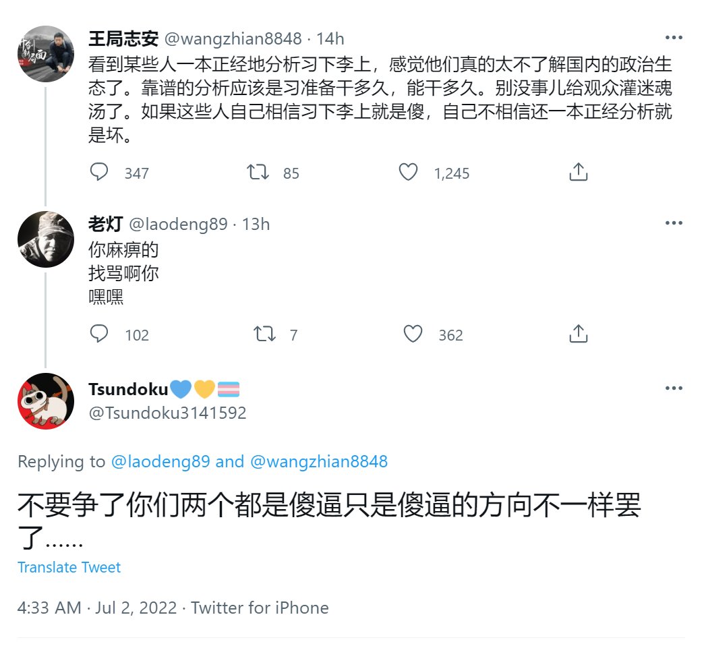Image resolution: width=702 pixels, height=646 pixels.
Task: Open the Tsundoku display name
Action: [x=127, y=389]
